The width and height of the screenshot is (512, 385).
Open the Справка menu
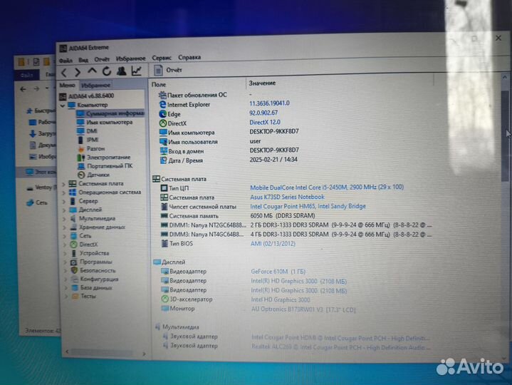point(189,58)
